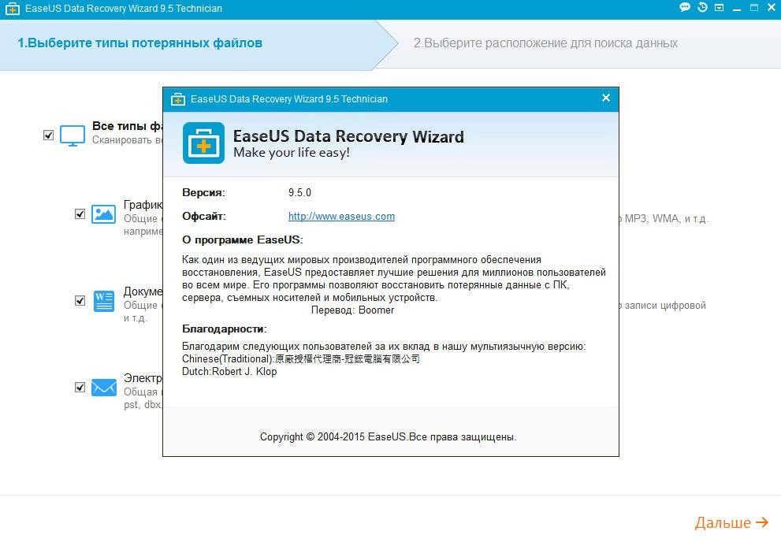This screenshot has width=781, height=542.
Task: Click the envelope email icon
Action: (103, 388)
